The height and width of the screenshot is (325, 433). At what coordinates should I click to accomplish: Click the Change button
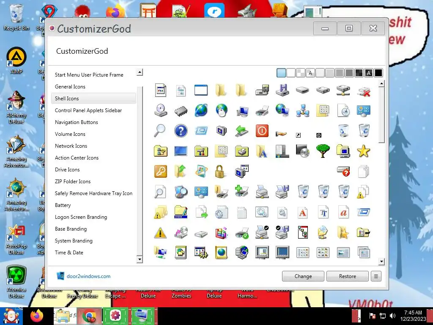tap(303, 276)
